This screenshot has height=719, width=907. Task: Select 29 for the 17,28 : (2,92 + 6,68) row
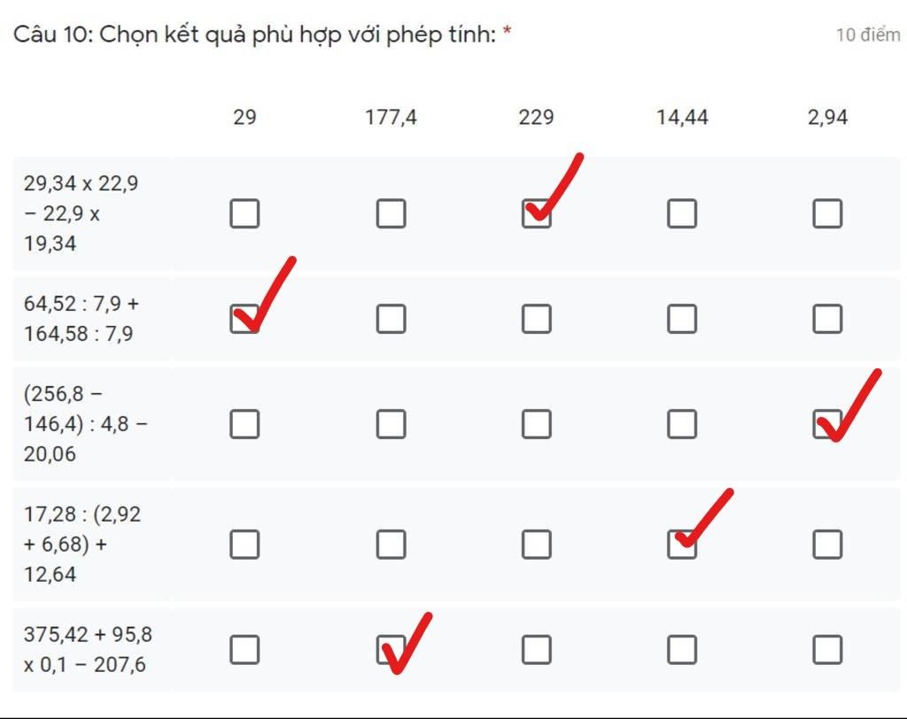244,545
